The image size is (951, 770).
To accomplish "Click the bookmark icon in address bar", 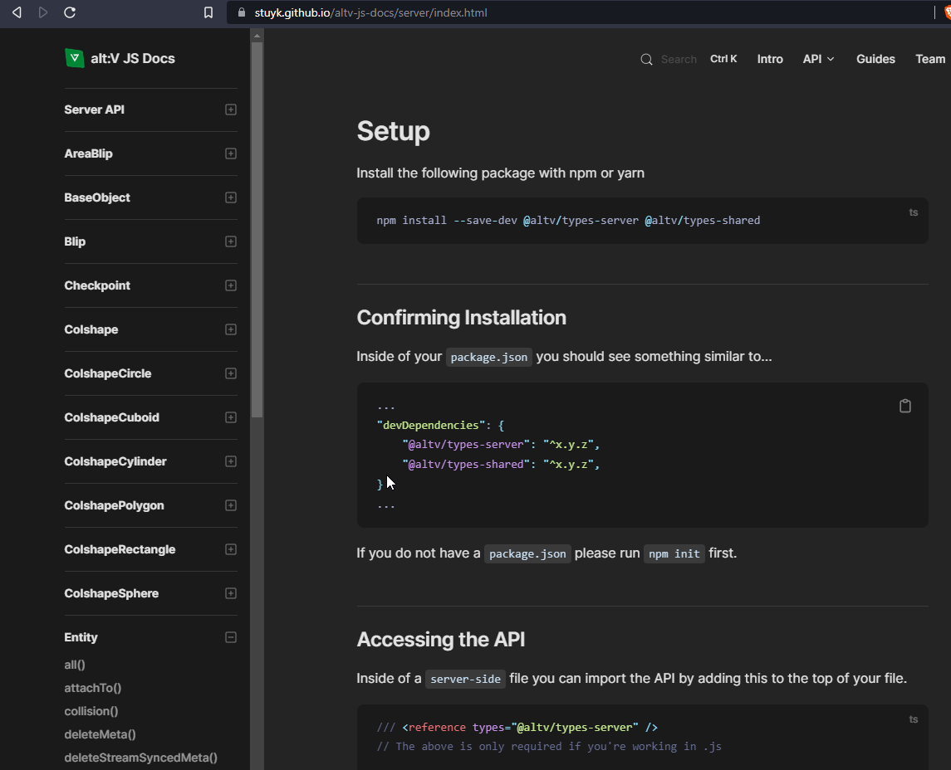I will click(208, 12).
